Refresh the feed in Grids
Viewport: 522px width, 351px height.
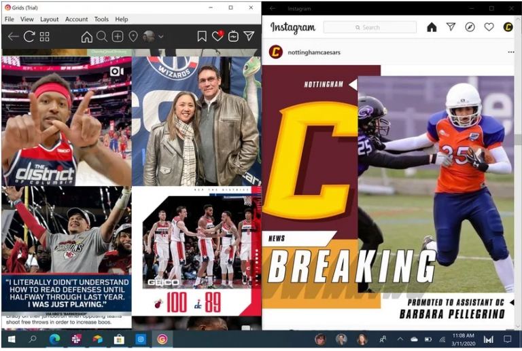tap(29, 36)
